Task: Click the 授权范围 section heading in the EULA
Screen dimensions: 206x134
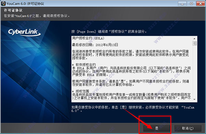Action: (81, 91)
